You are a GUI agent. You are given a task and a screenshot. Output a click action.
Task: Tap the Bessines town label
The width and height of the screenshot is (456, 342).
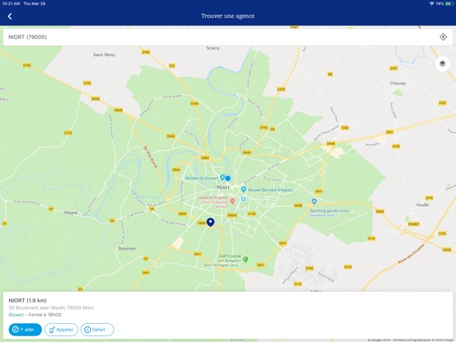point(127,249)
